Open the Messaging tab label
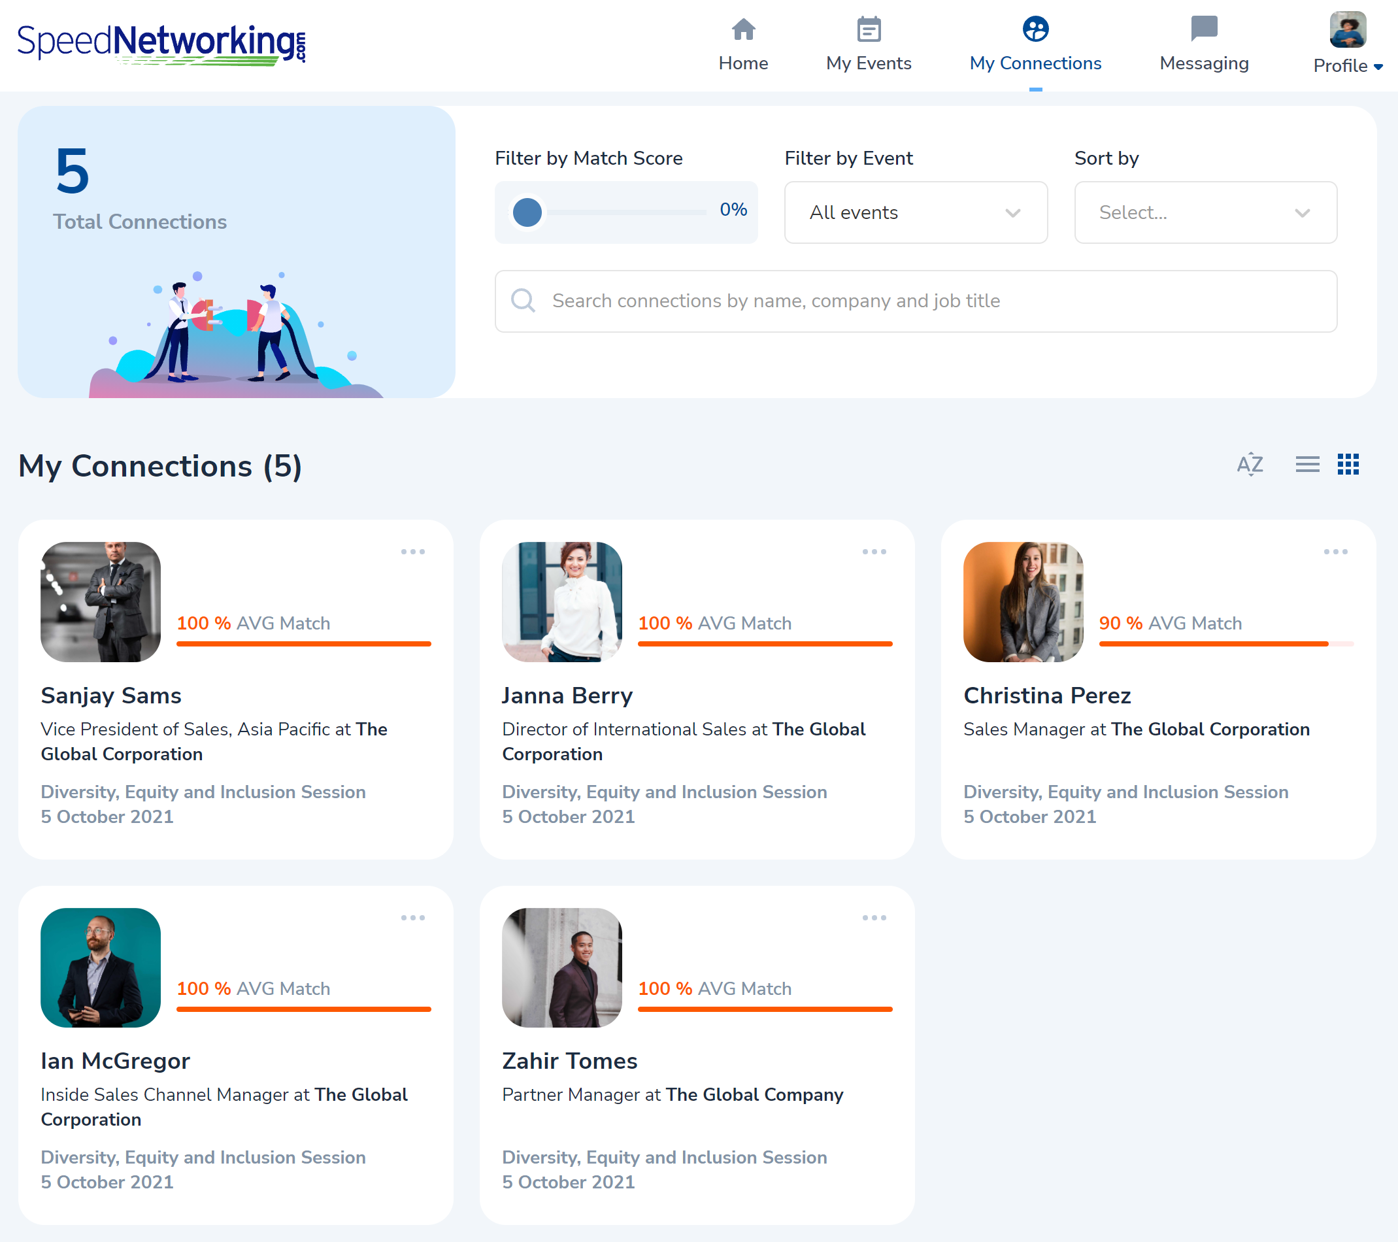The image size is (1398, 1242). pyautogui.click(x=1203, y=63)
